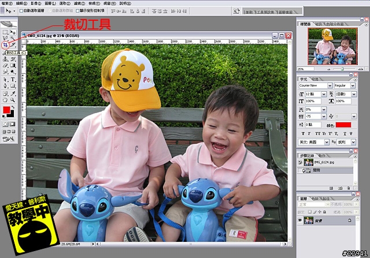
Task: Open anti-aliasing method dropdown
Action: click(x=353, y=142)
